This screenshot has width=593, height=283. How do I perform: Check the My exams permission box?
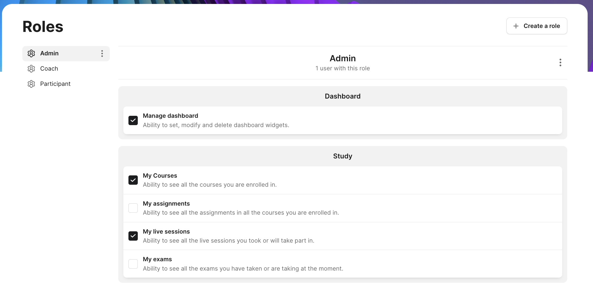133,264
